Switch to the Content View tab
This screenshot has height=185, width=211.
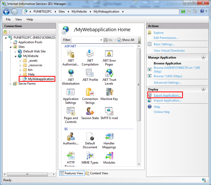[97, 173]
